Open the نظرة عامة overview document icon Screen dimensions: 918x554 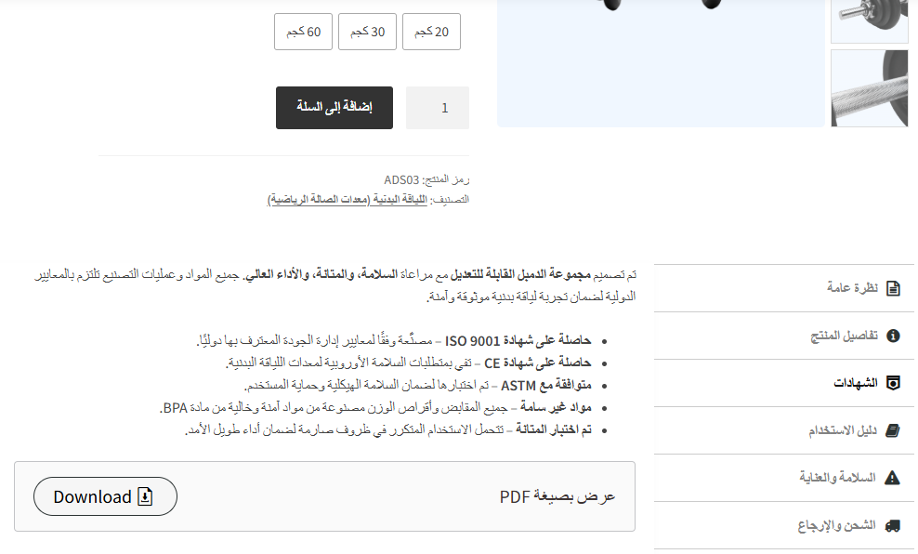(895, 288)
